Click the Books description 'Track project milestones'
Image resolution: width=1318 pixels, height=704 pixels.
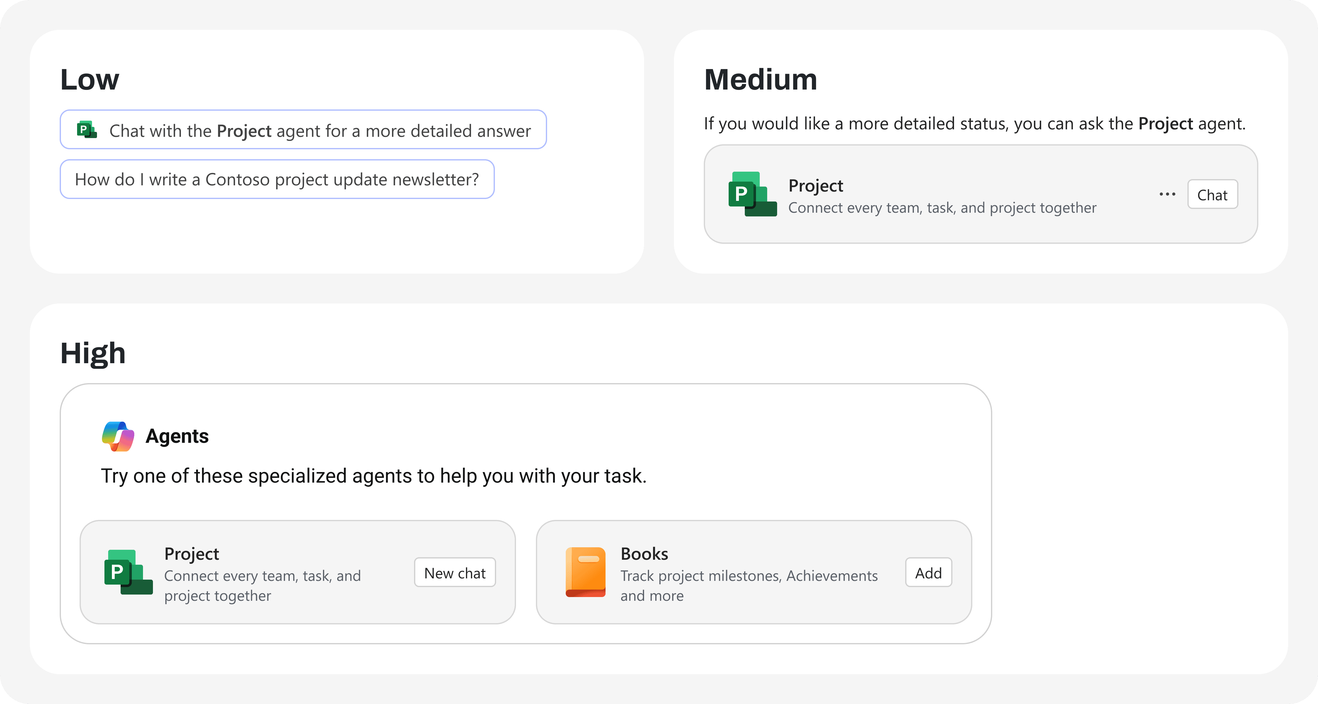click(749, 576)
